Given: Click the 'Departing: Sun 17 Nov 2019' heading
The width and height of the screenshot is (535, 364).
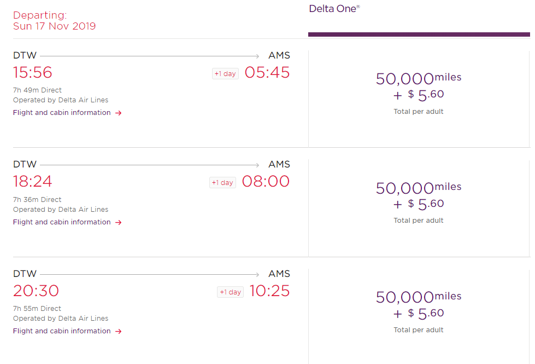Looking at the screenshot, I should (54, 20).
